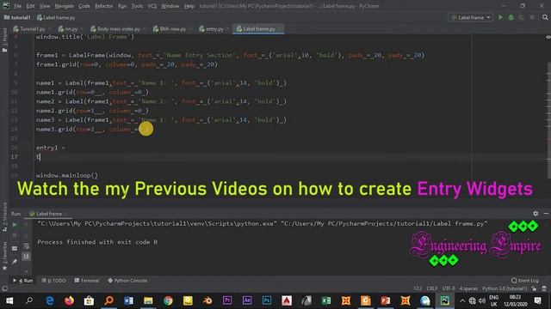551x309 pixels.
Task: Open the Tools menu
Action: (x=137, y=6)
